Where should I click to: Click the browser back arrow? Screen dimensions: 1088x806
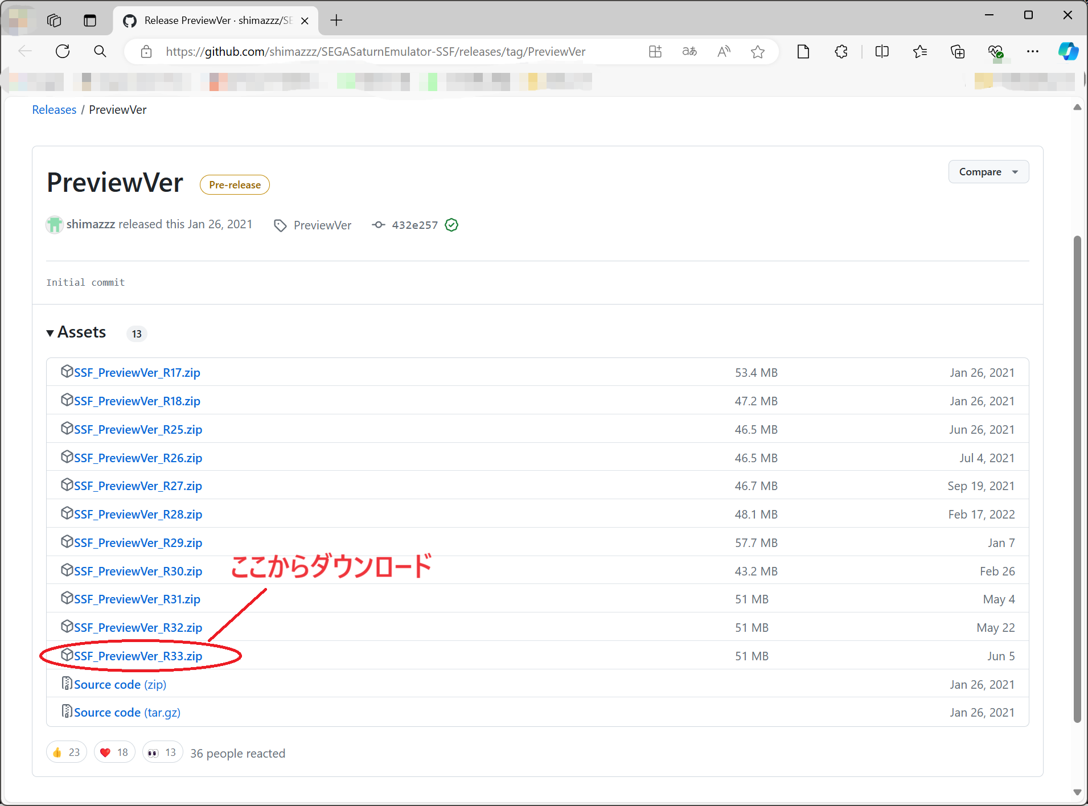25,51
